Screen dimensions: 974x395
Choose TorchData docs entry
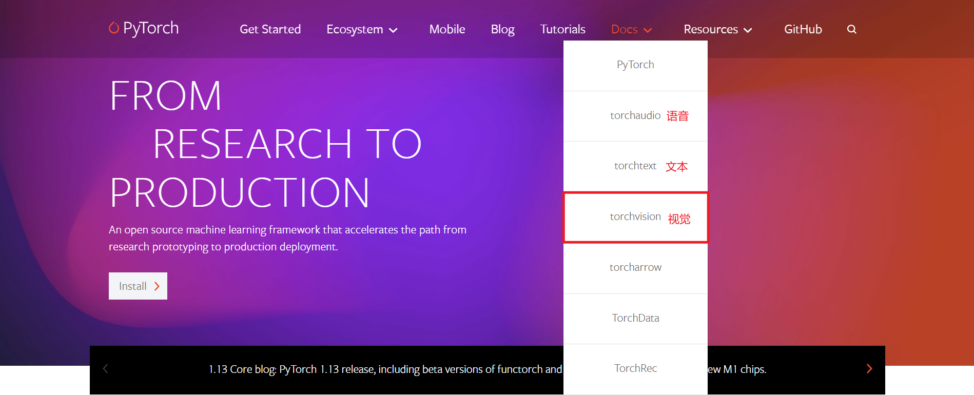coord(635,318)
